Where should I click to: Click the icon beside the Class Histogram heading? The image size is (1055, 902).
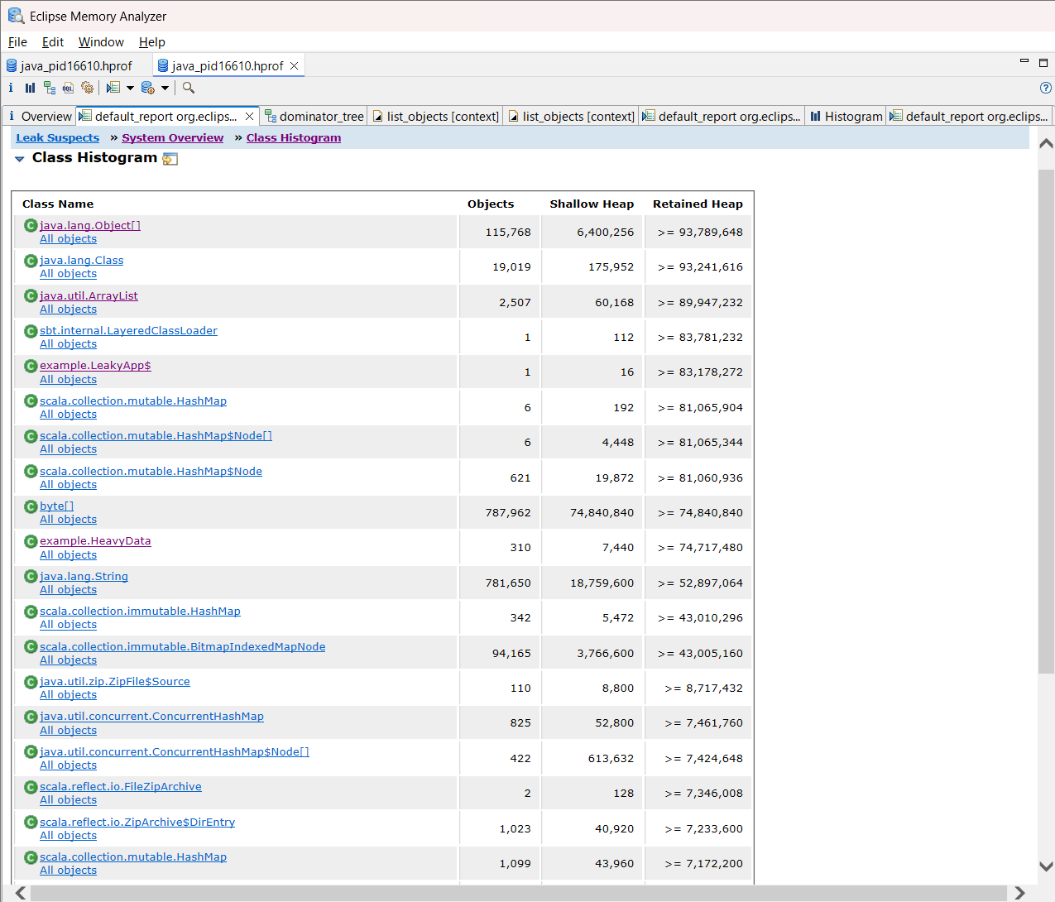(170, 159)
